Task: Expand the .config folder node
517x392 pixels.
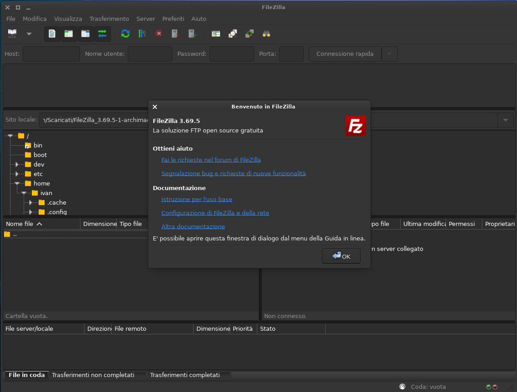Action: coord(30,212)
